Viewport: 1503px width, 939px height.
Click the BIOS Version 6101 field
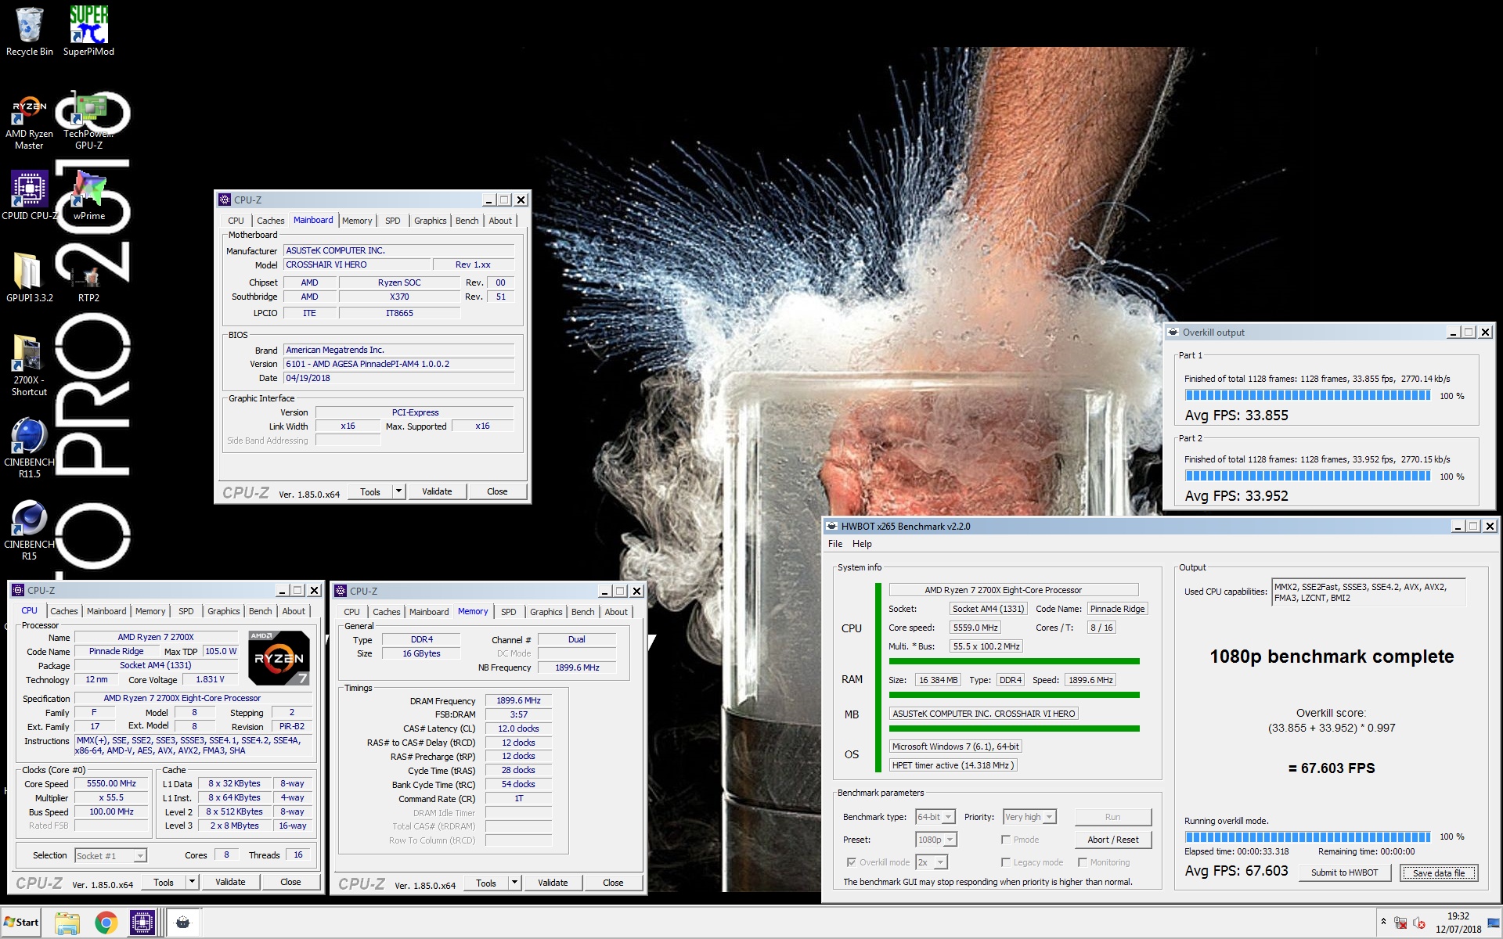coord(398,364)
